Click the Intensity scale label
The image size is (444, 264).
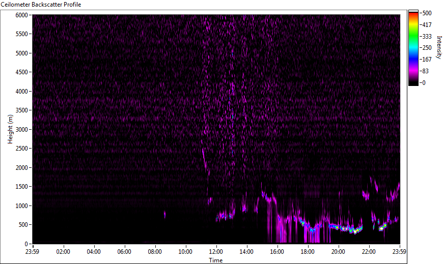point(437,47)
